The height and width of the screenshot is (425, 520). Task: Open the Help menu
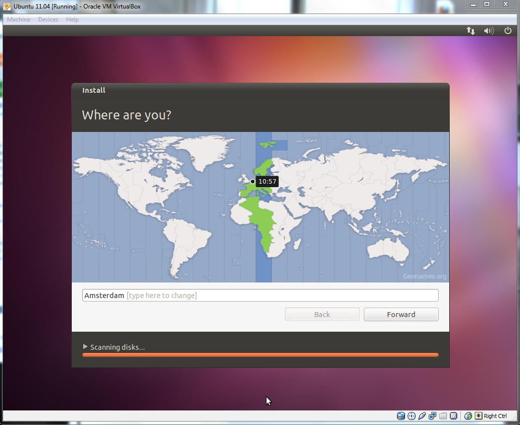pos(72,20)
